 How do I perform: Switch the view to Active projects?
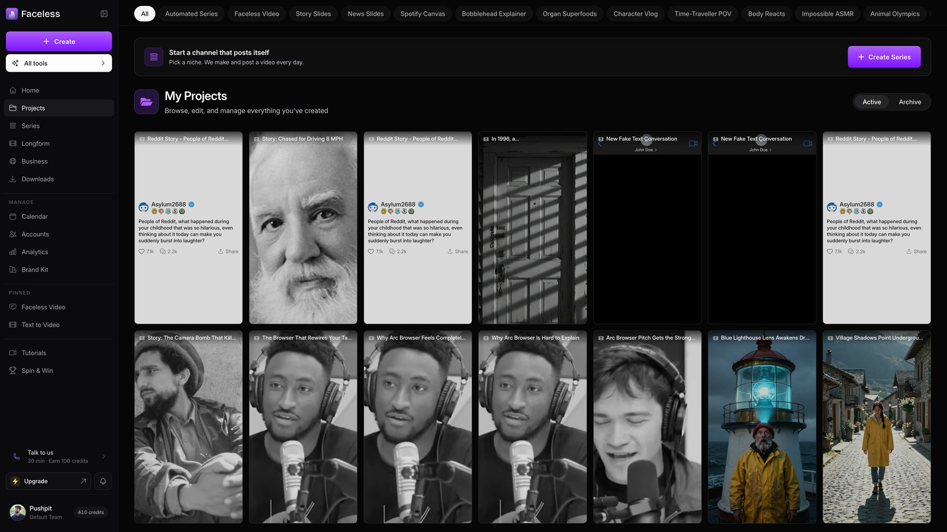pos(871,102)
